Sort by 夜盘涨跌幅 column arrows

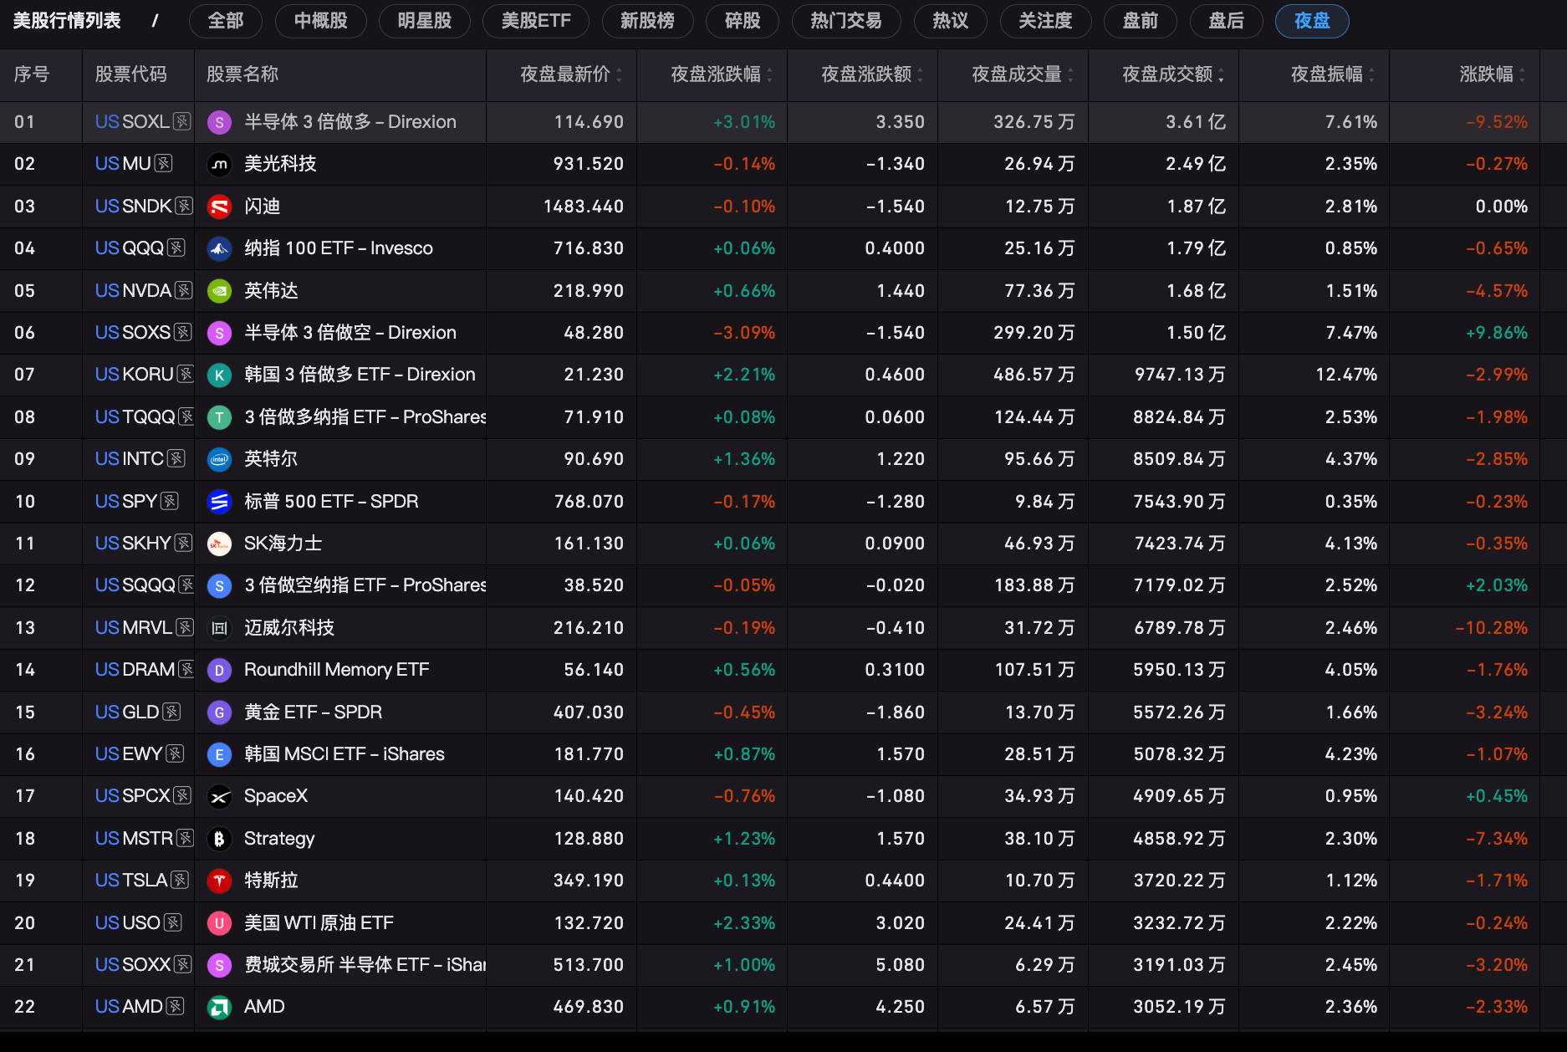coord(769,75)
